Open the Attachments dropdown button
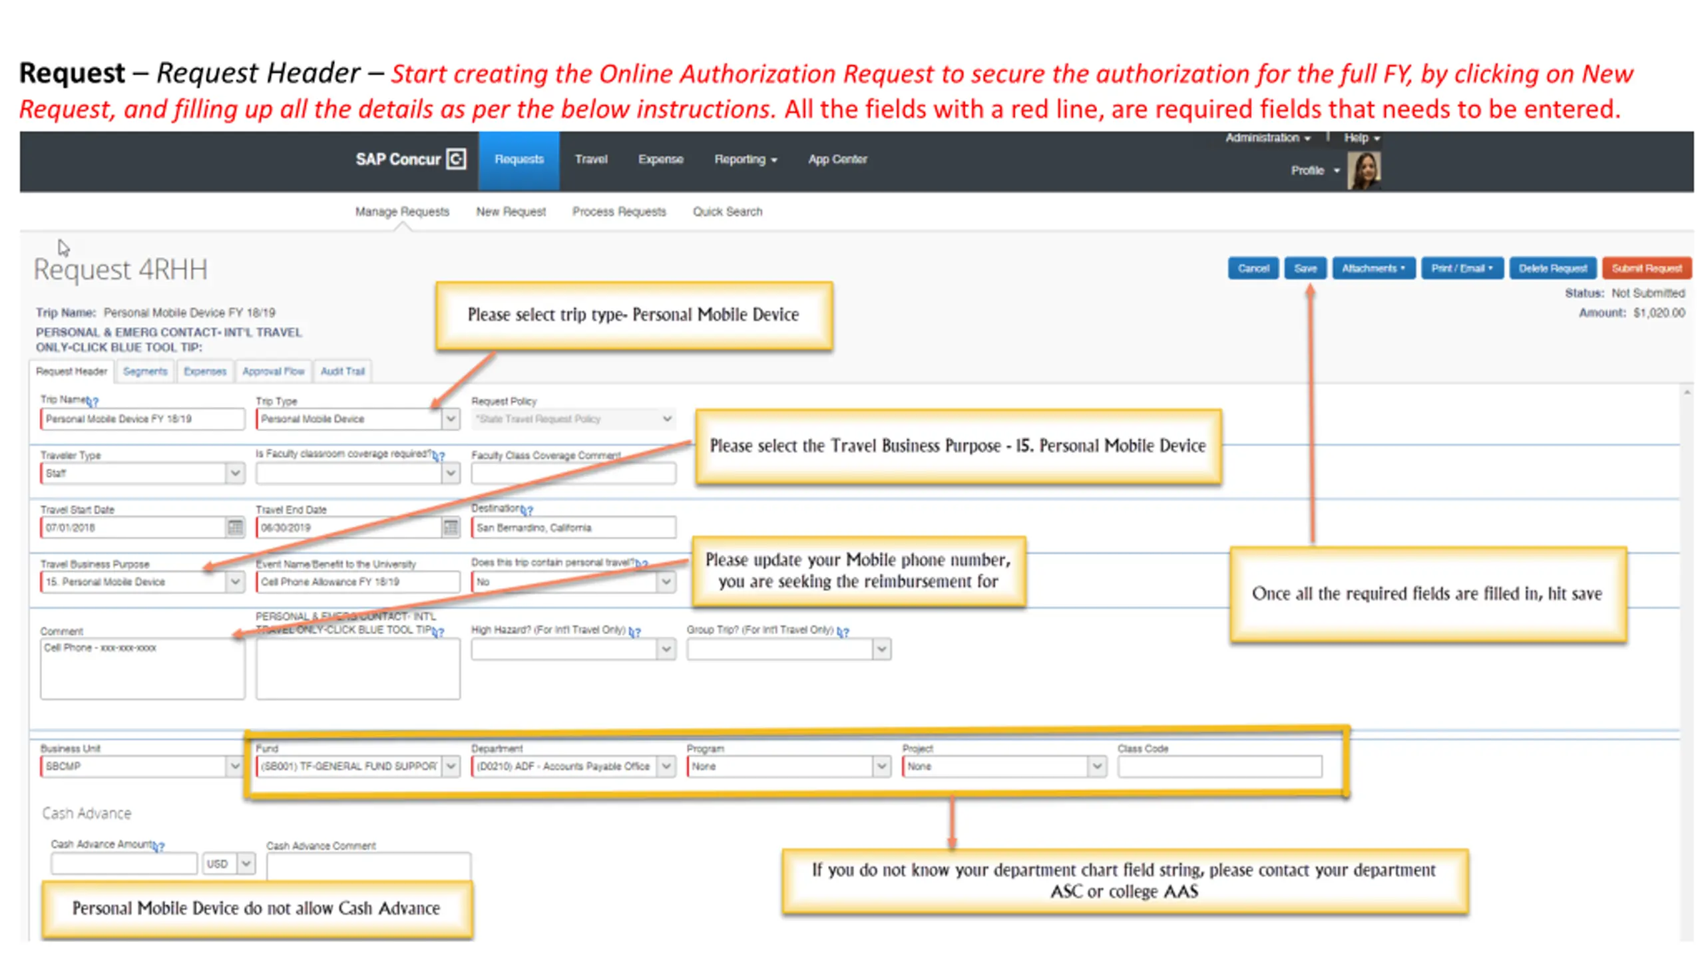The image size is (1704, 958). [1373, 269]
